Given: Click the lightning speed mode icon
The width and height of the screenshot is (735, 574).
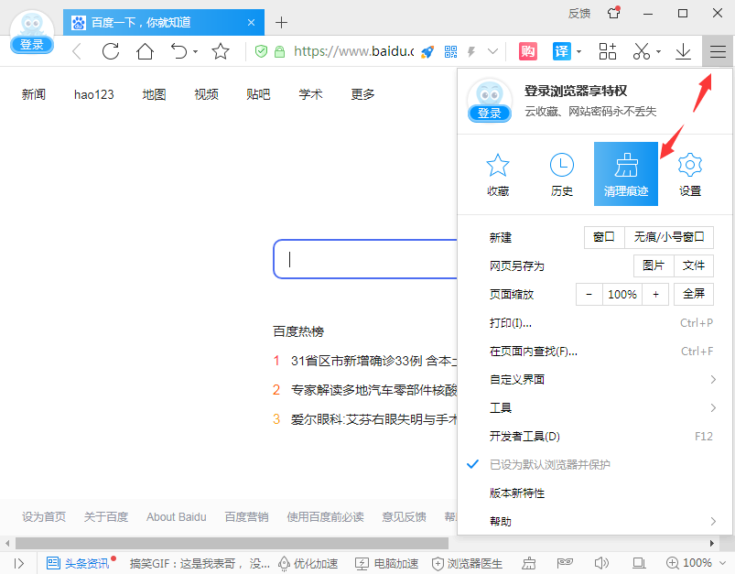Looking at the screenshot, I should (471, 51).
